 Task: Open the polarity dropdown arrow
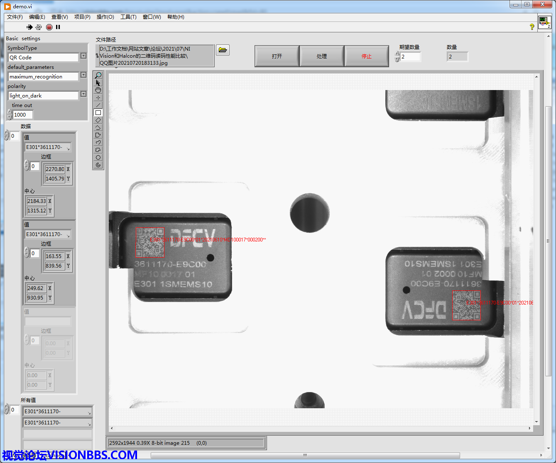tap(83, 94)
